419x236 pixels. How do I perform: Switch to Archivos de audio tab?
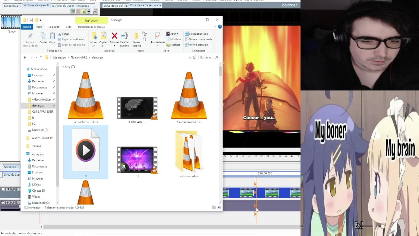click(x=63, y=6)
